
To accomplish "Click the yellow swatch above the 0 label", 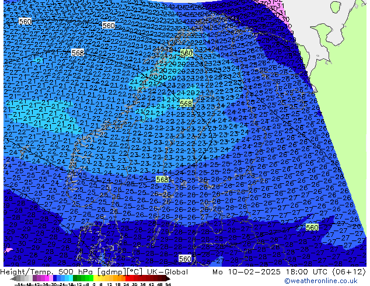I will click(95, 278).
